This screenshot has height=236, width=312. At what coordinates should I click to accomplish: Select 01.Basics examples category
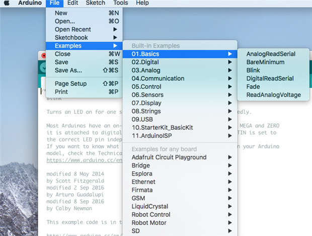click(x=180, y=54)
